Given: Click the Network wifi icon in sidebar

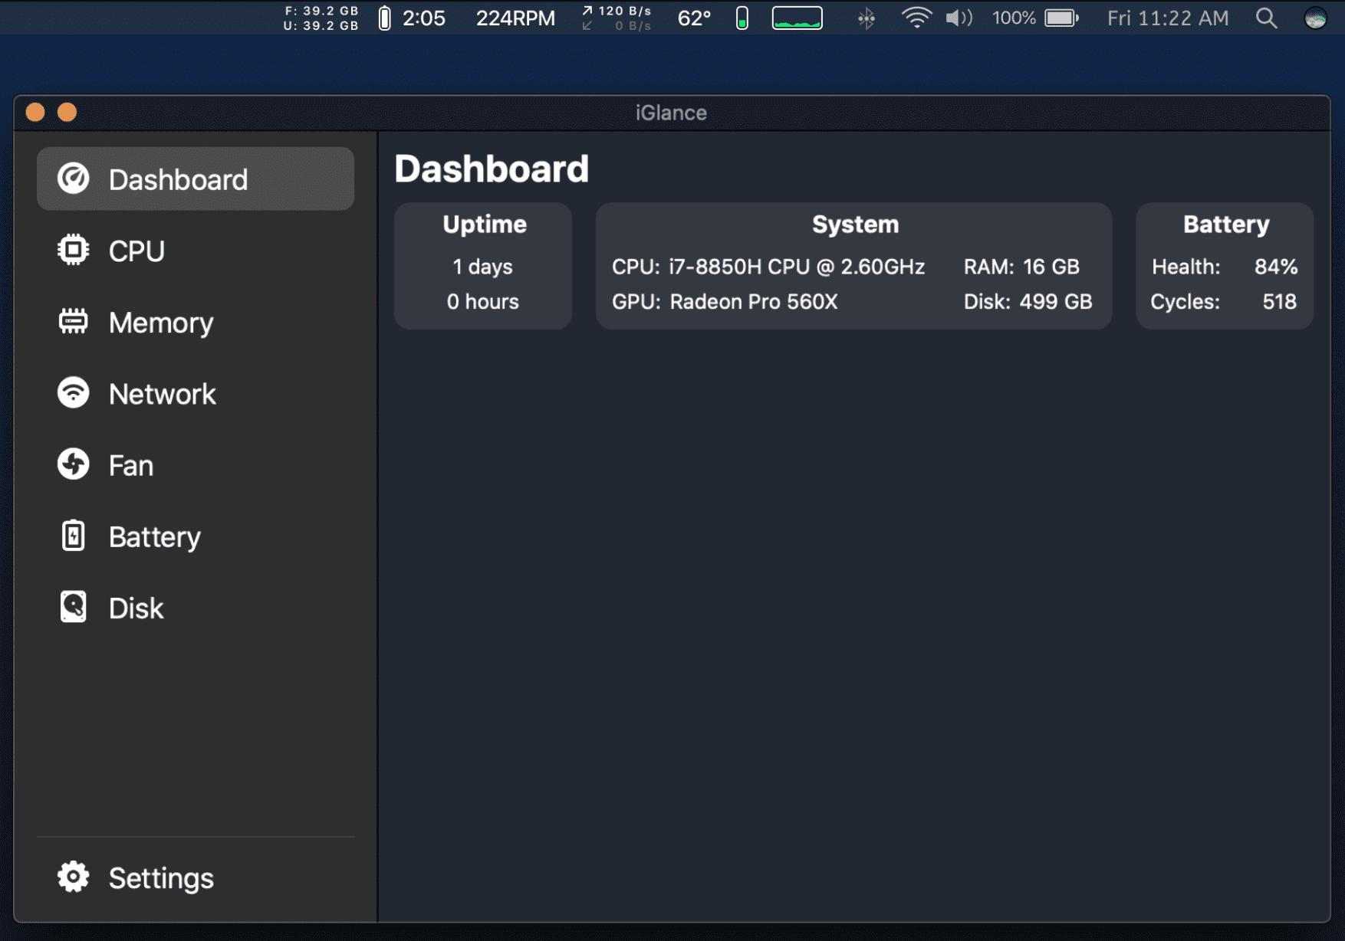Looking at the screenshot, I should [74, 393].
